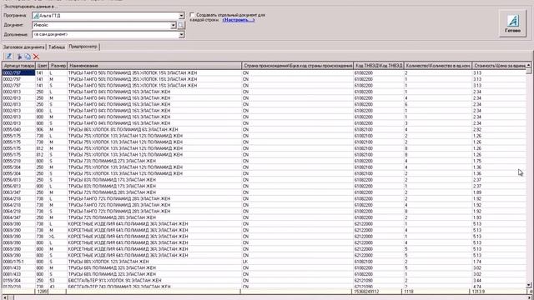Select article cell 0080/175-1

18,262
